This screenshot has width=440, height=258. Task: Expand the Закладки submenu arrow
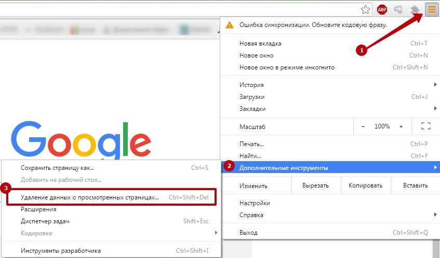[x=435, y=108]
